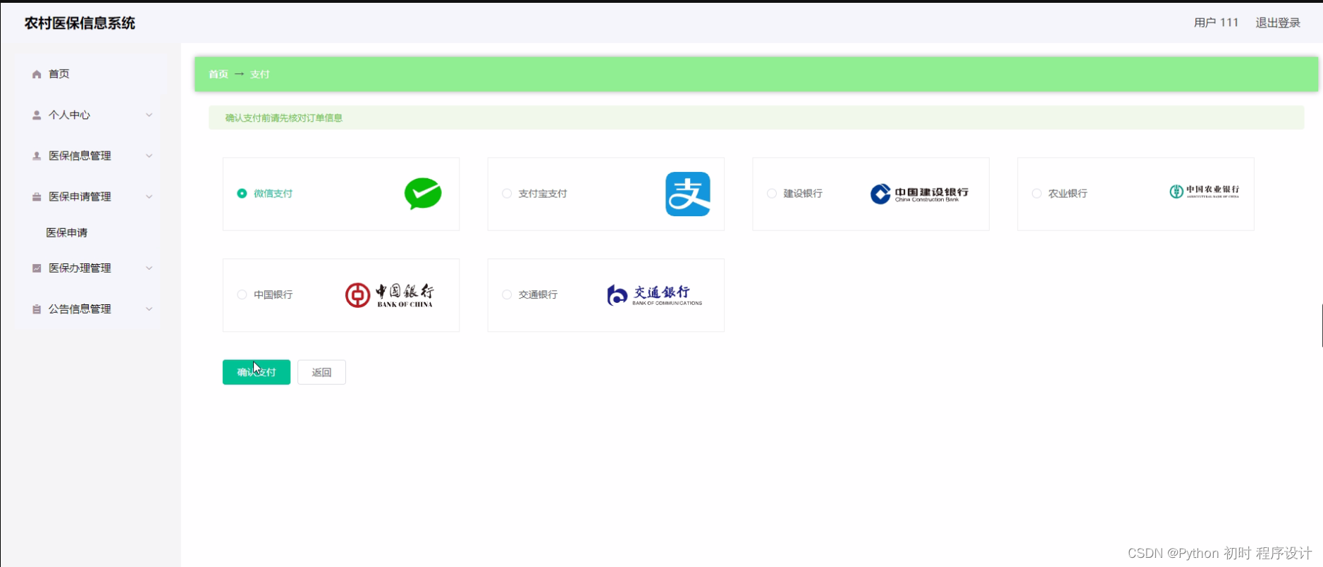Click the Bank of China logo
The image size is (1323, 567).
click(389, 295)
